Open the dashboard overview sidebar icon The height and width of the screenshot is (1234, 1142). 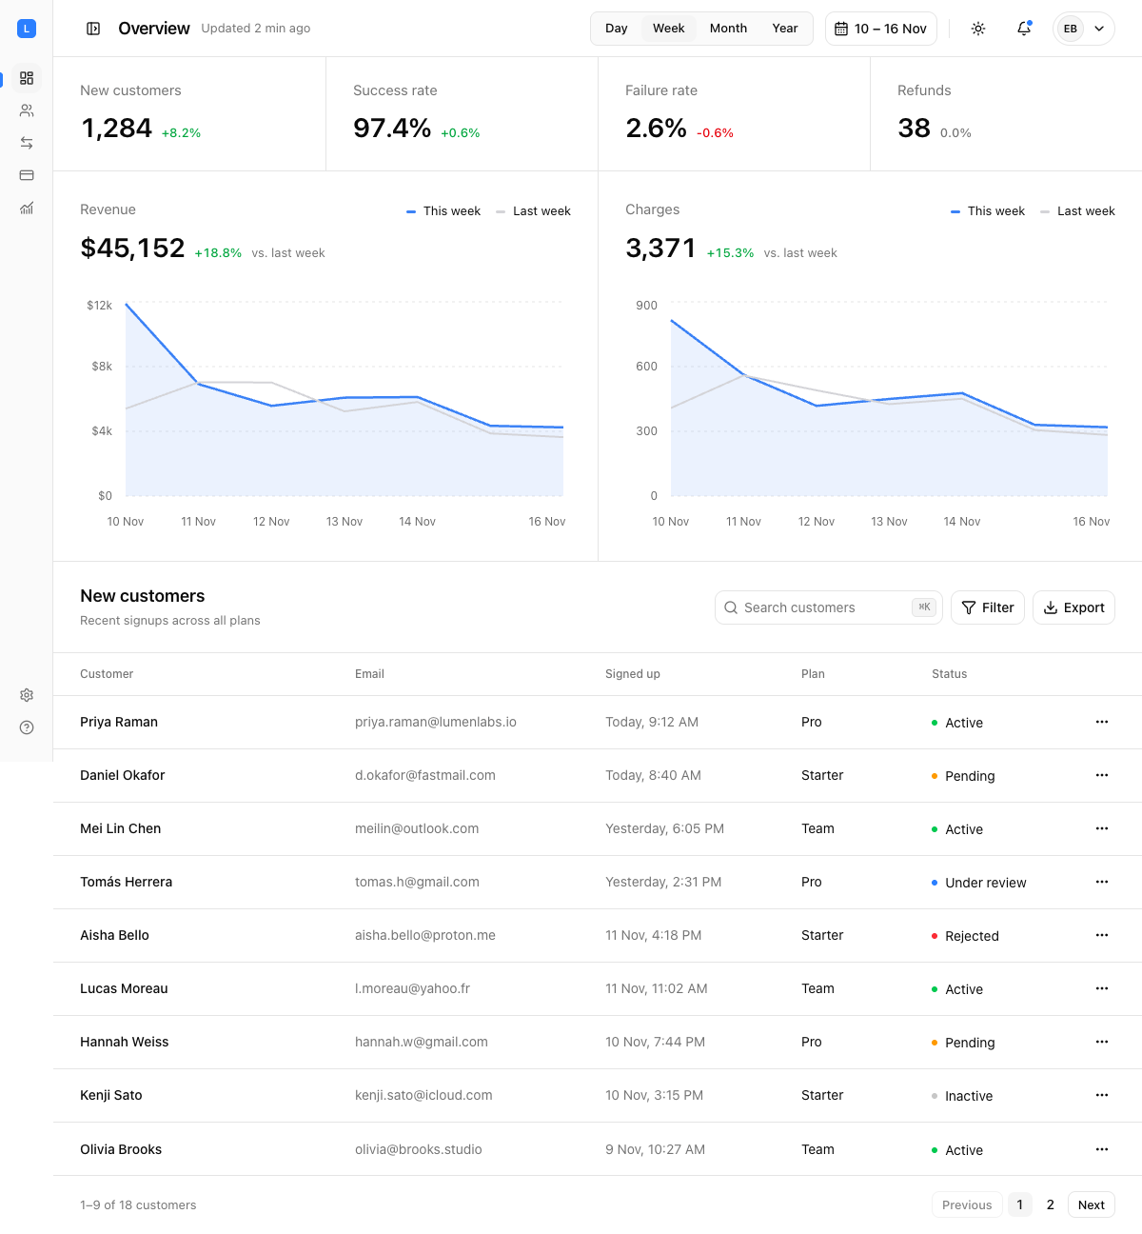click(x=27, y=78)
